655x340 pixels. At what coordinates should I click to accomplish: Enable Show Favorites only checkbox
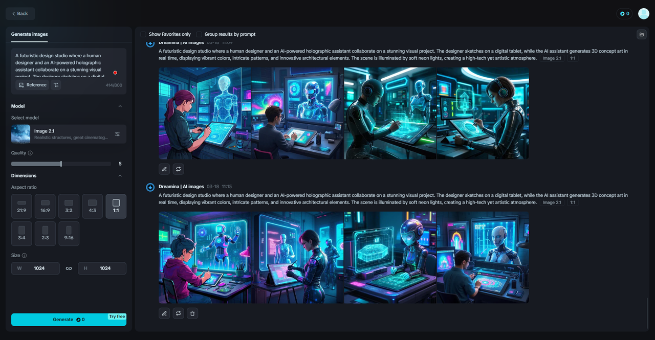click(143, 34)
